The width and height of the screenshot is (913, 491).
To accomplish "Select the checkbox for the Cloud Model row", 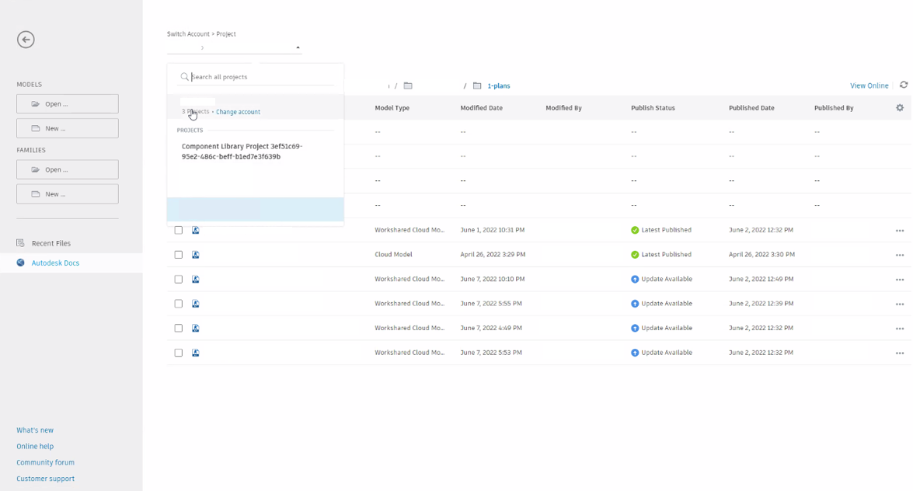I will 179,255.
